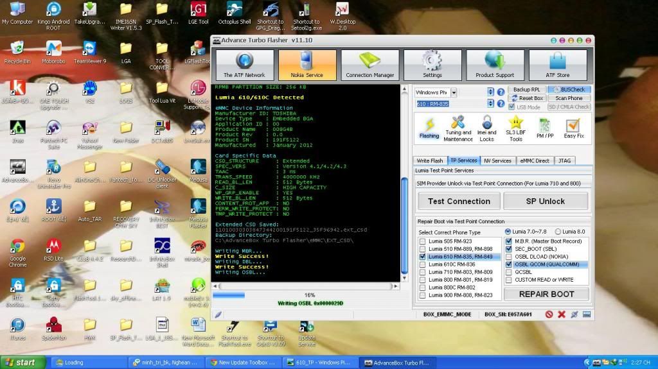The width and height of the screenshot is (658, 369).
Task: Select Lumia 7.0~7.8 radio button
Action: (x=508, y=232)
